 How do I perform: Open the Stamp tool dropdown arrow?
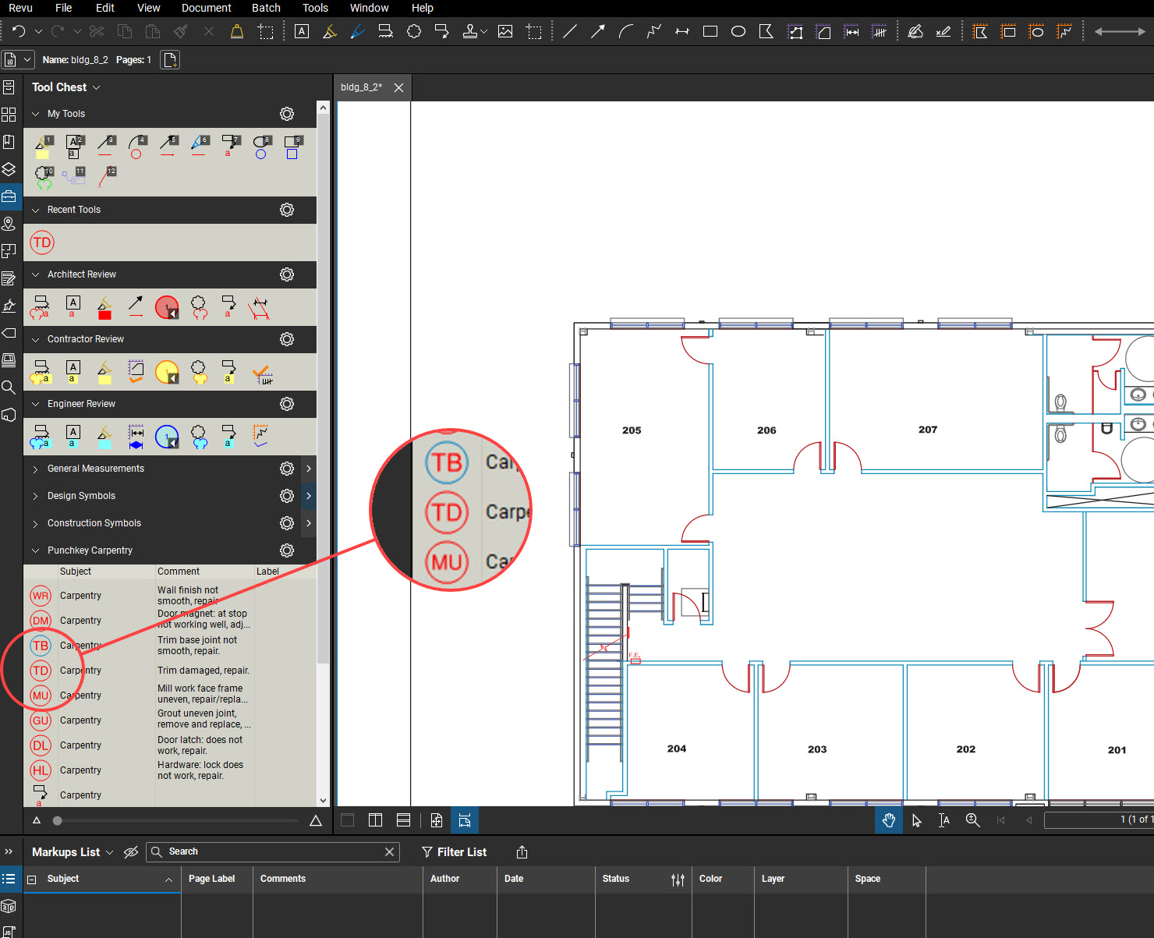click(x=484, y=32)
